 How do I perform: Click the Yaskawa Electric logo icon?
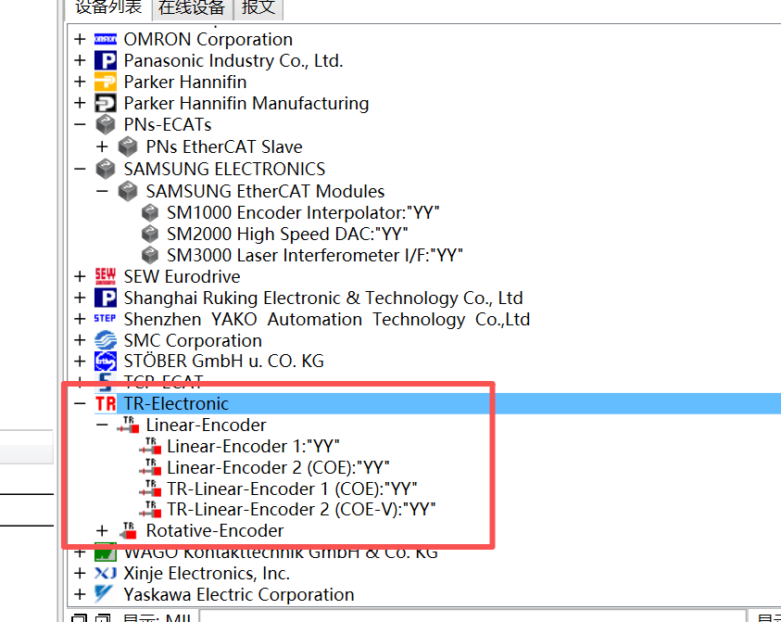point(105,594)
